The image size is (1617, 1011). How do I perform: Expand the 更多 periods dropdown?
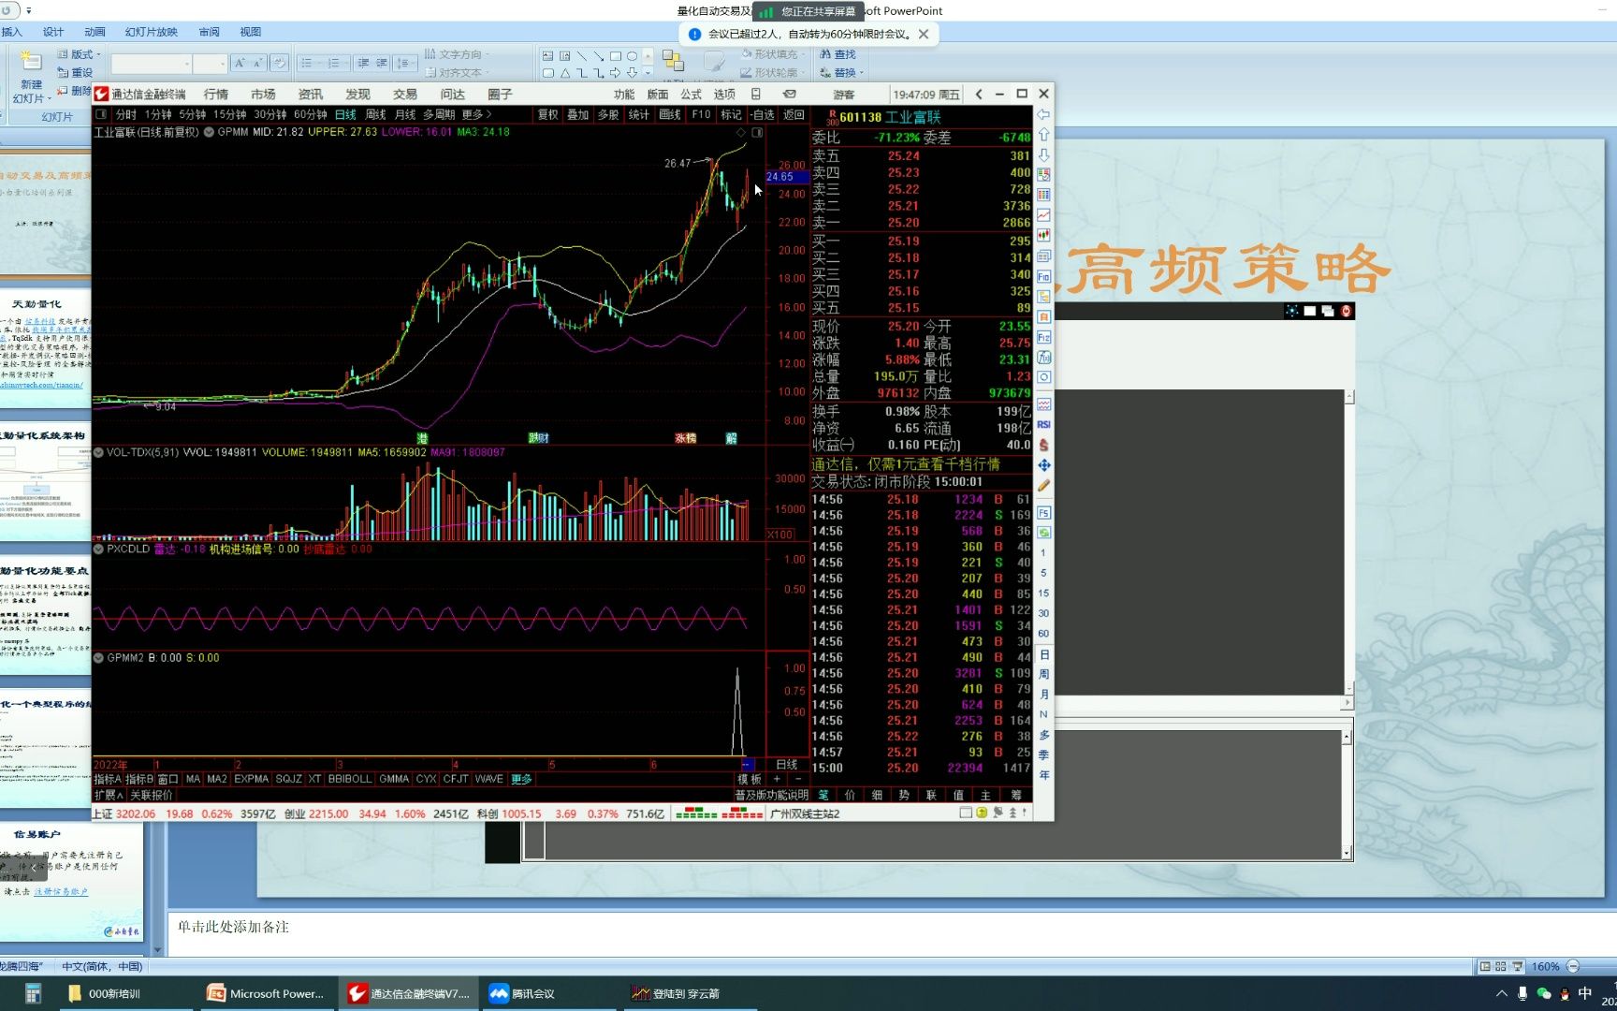tap(476, 114)
